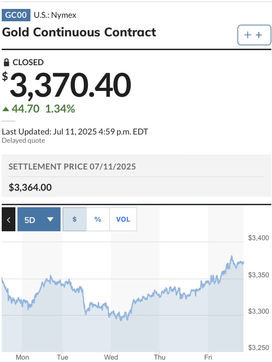Click the Mon label on the chart axis
This screenshot has height=362, width=272.
point(22,357)
